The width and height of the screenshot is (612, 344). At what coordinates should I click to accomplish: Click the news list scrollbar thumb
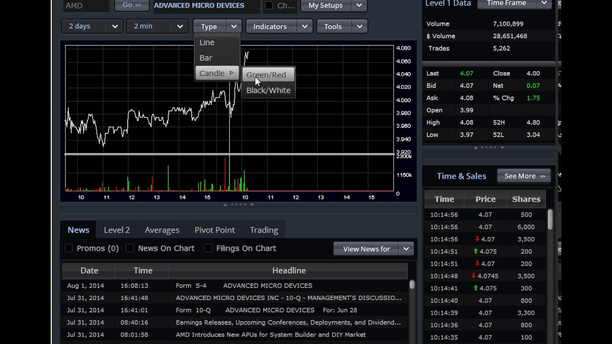(x=412, y=285)
